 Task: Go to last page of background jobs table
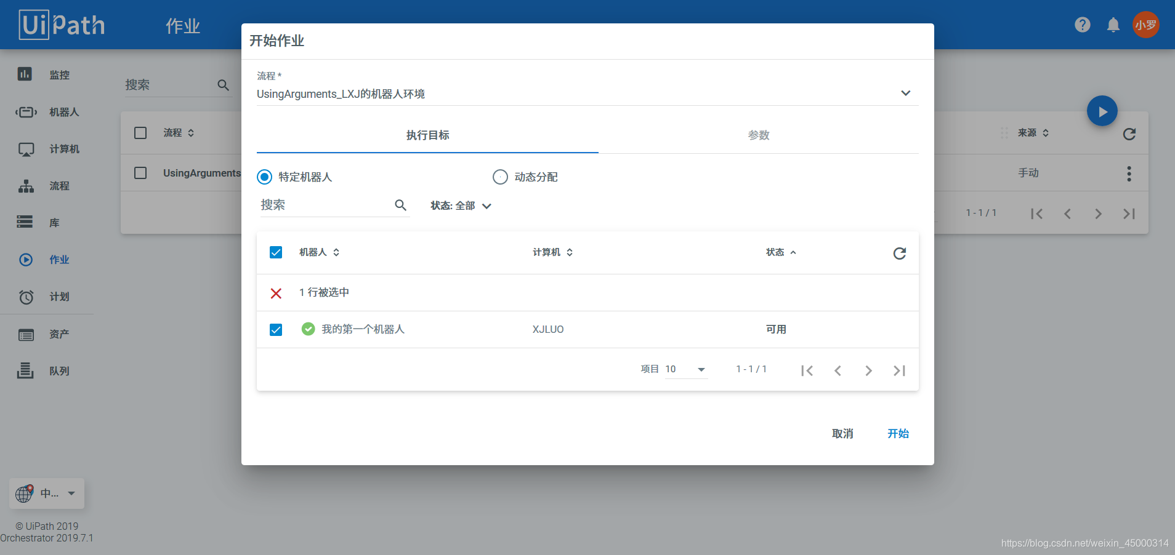[1129, 214]
